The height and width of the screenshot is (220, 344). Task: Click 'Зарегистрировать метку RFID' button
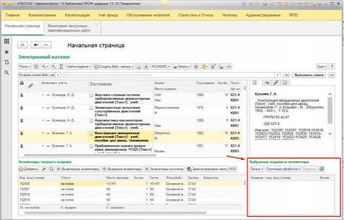(212, 169)
